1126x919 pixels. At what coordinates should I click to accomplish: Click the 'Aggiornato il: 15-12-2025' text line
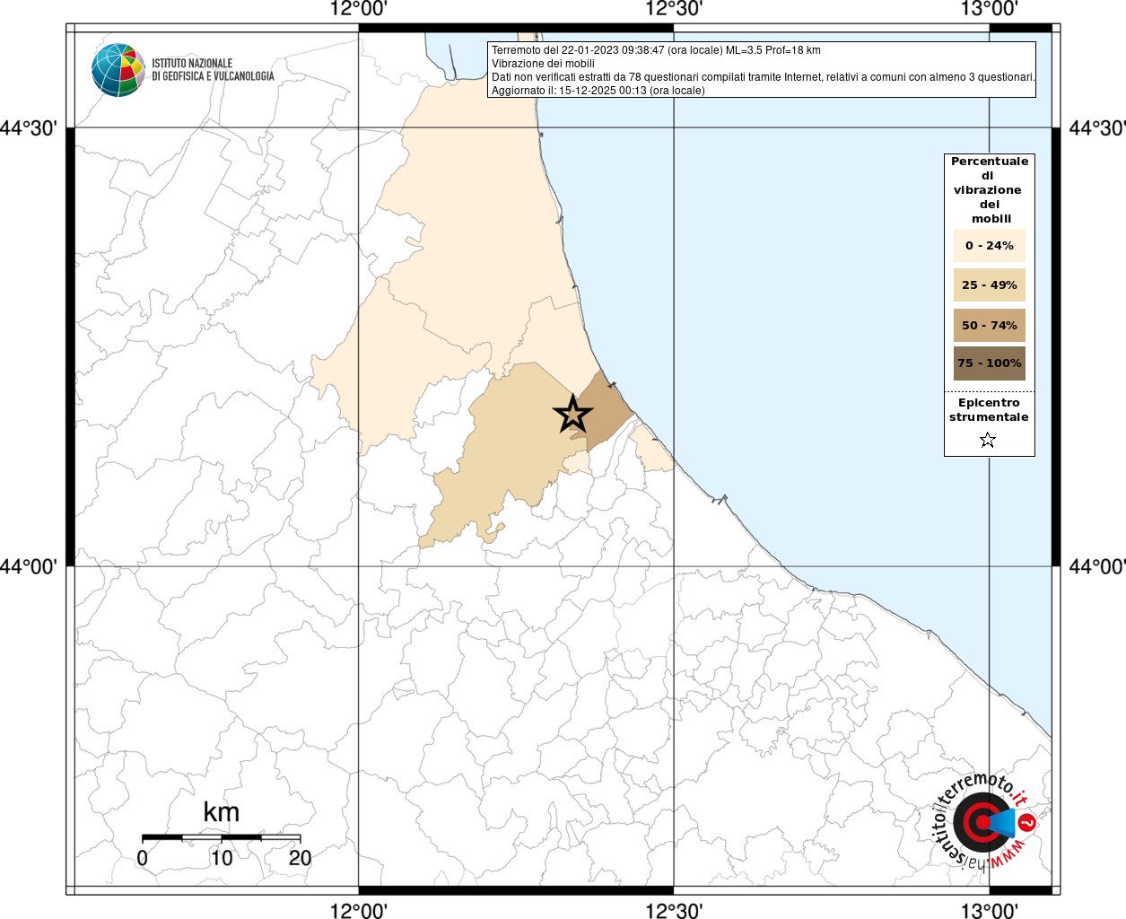tap(598, 91)
